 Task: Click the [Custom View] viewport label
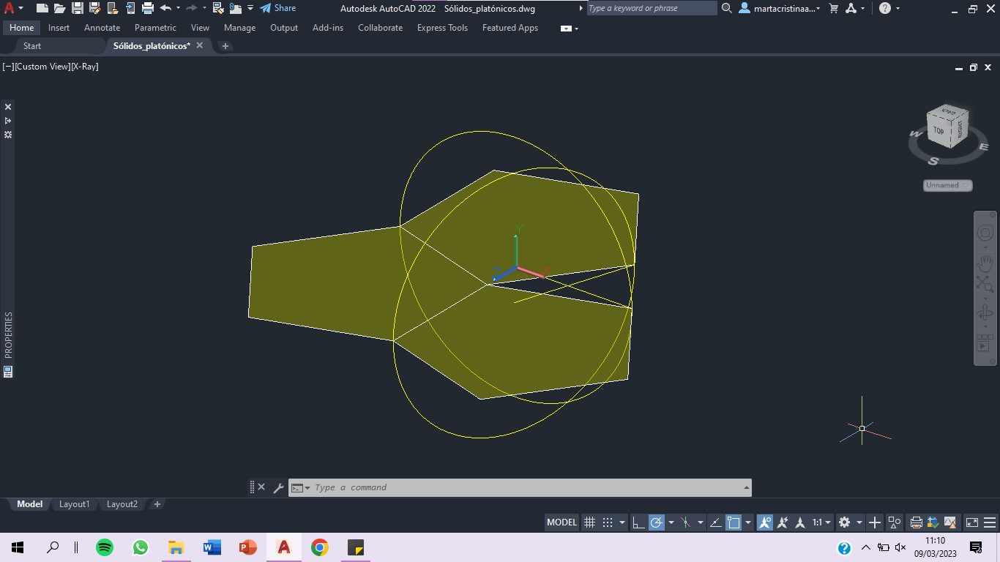pos(42,67)
